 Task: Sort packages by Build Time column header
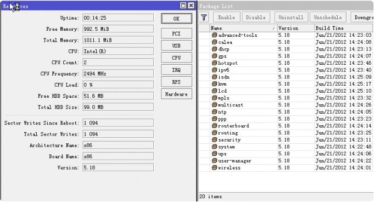coord(344,28)
